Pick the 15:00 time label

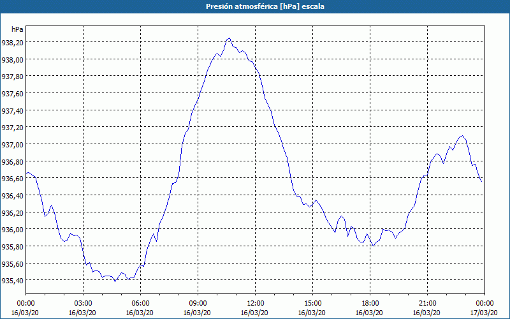pos(312,304)
